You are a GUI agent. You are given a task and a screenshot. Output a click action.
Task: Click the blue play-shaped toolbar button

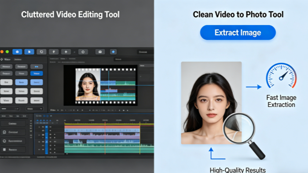(x=29, y=52)
